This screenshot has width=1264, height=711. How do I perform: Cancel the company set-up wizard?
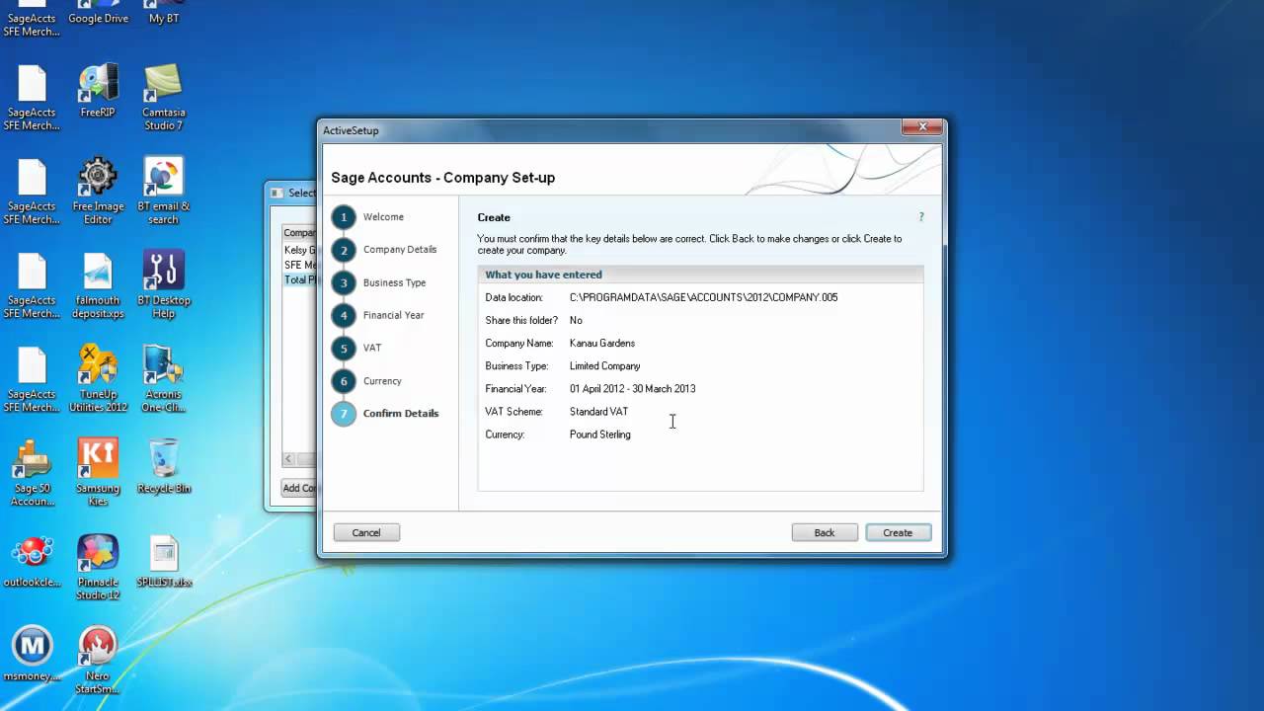pos(366,532)
